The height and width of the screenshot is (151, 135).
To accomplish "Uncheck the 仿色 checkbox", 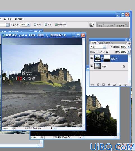I will 46,25.
